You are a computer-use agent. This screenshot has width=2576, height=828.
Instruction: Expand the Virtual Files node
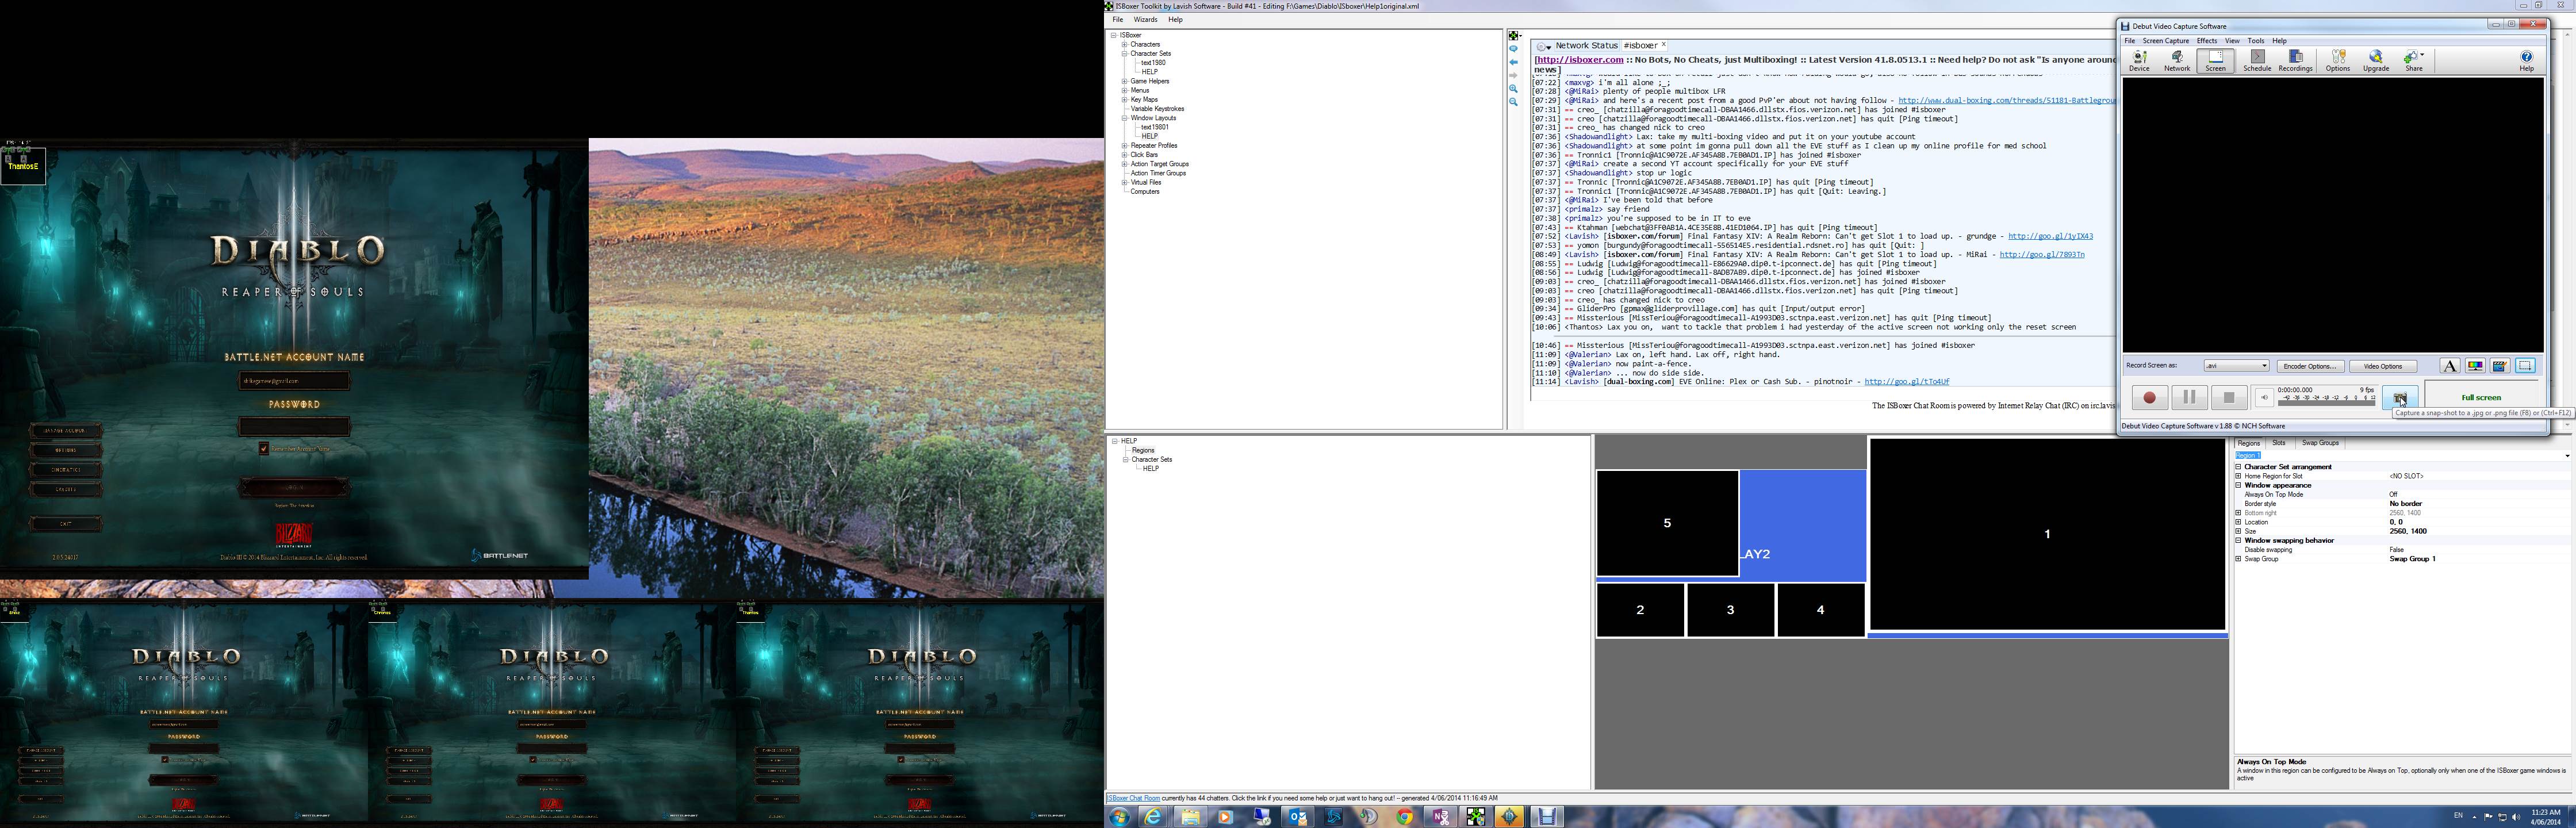click(1124, 183)
